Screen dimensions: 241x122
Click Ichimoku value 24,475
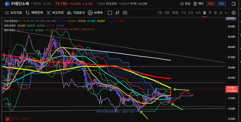31,25
